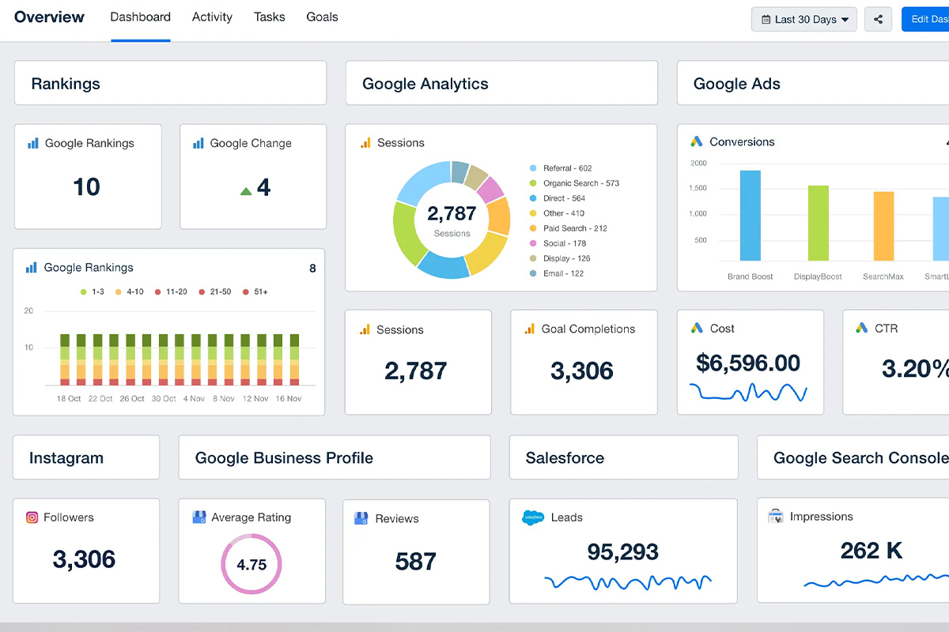Open the Last 30 Days date dropdown

click(x=804, y=19)
